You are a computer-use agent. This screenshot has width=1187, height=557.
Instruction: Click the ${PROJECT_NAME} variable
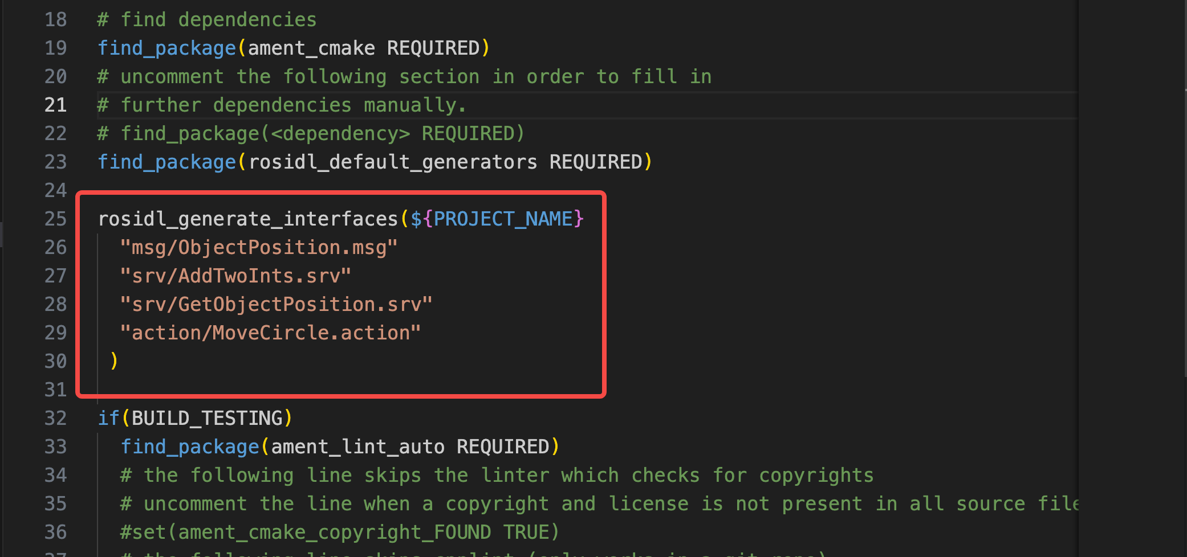[x=497, y=219]
